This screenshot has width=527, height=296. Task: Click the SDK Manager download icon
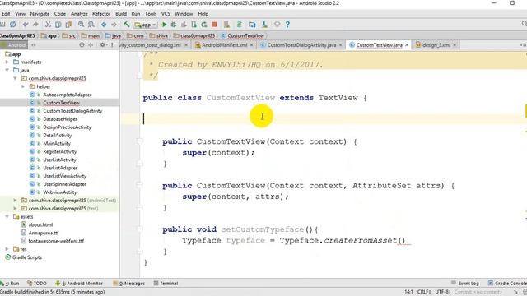264,25
